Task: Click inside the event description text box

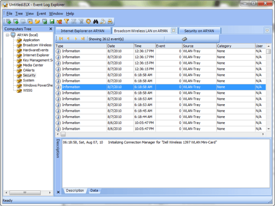Action: point(166,163)
